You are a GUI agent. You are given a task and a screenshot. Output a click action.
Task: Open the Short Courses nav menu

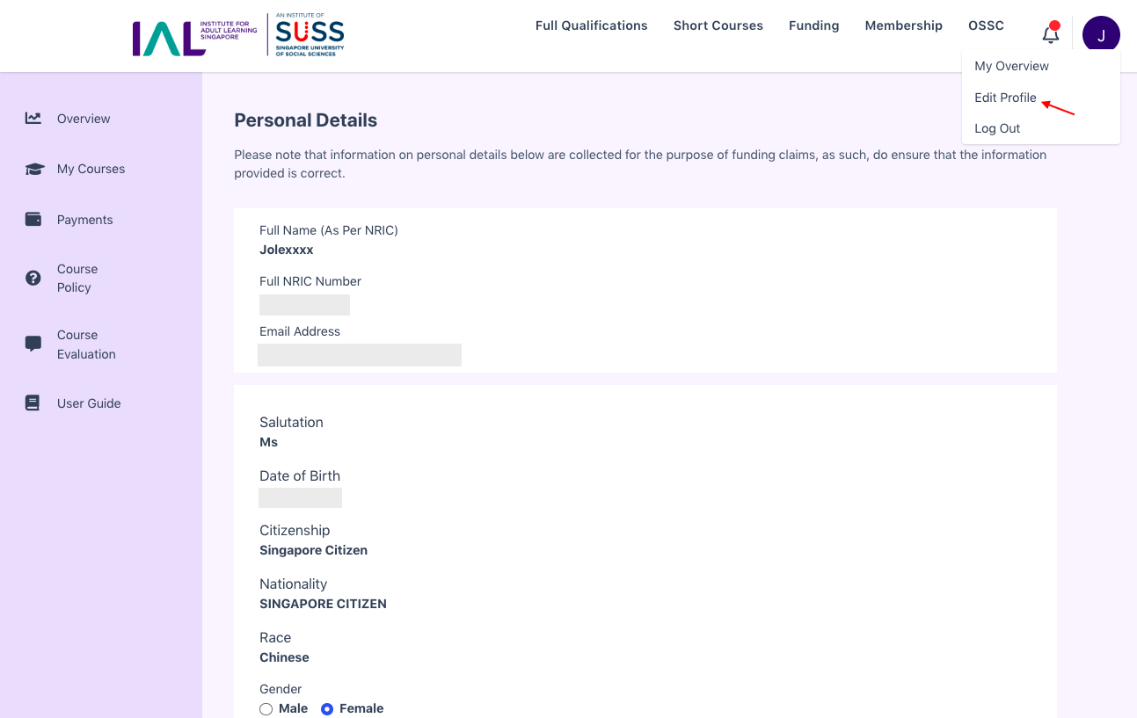coord(718,25)
